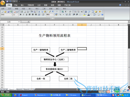Open the number format dropdown

[x=53, y=15]
